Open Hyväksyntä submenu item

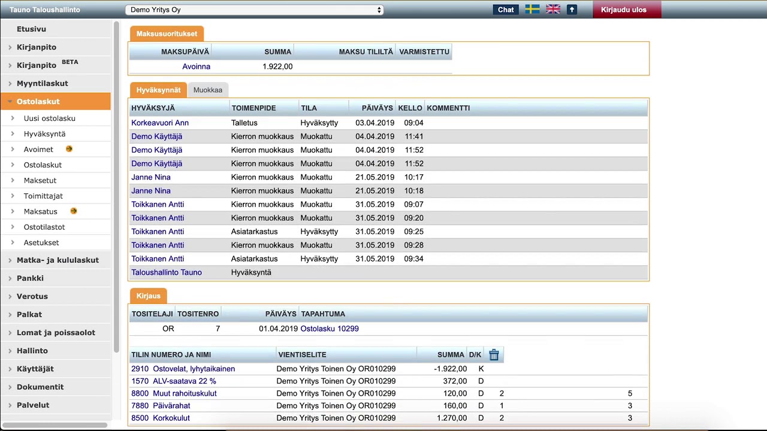pyautogui.click(x=44, y=133)
